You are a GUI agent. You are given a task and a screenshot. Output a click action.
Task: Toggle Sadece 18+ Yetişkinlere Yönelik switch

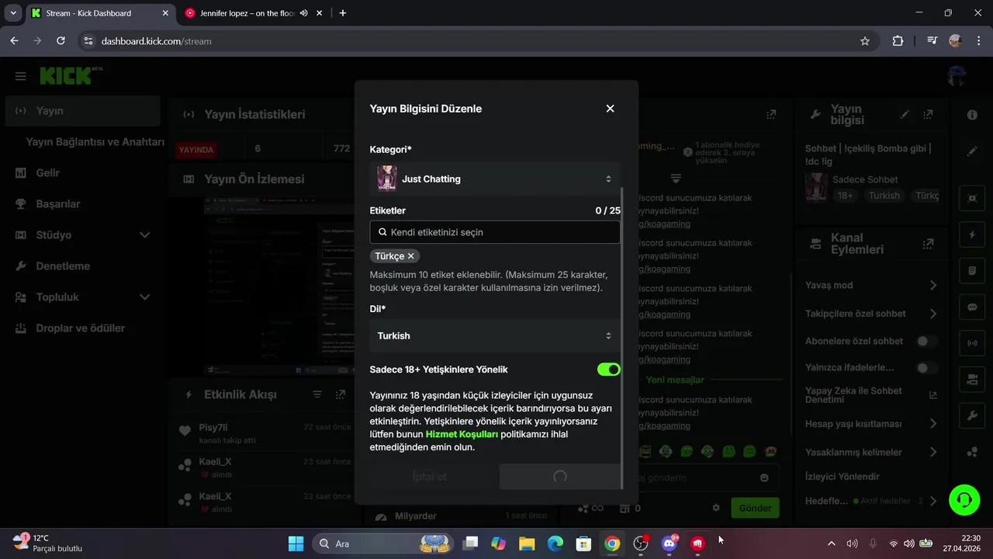(608, 370)
